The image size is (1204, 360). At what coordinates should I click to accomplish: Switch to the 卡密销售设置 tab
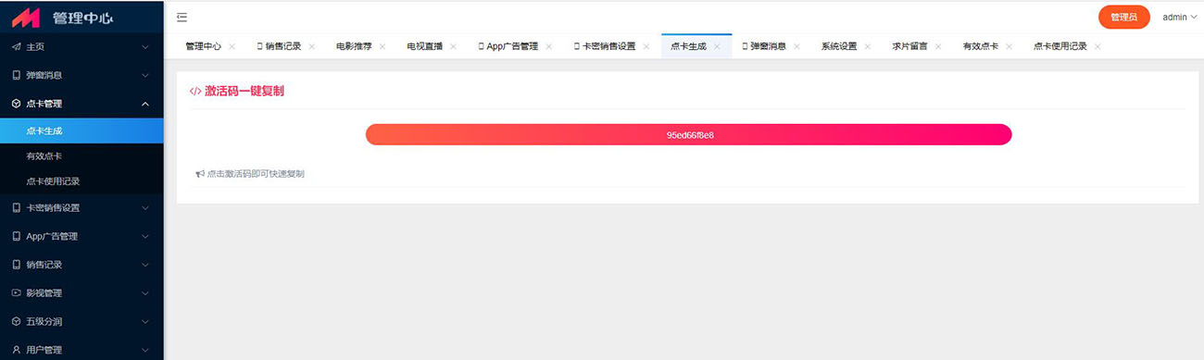click(x=604, y=45)
